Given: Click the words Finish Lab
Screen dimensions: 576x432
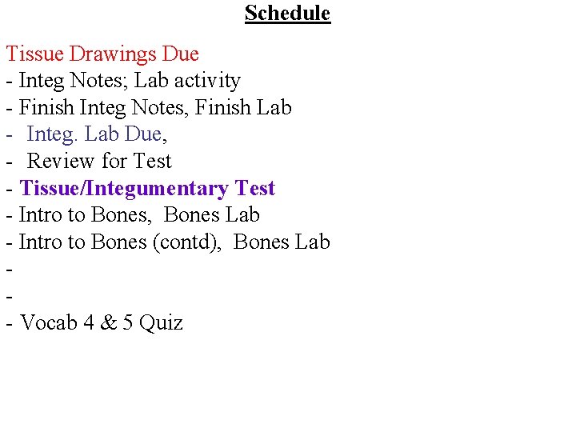Looking at the screenshot, I should click(x=243, y=108).
